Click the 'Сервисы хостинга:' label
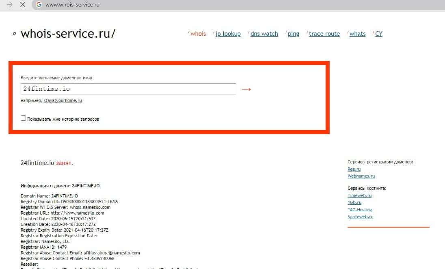Viewport: 445px width, 269px height. coord(367,188)
